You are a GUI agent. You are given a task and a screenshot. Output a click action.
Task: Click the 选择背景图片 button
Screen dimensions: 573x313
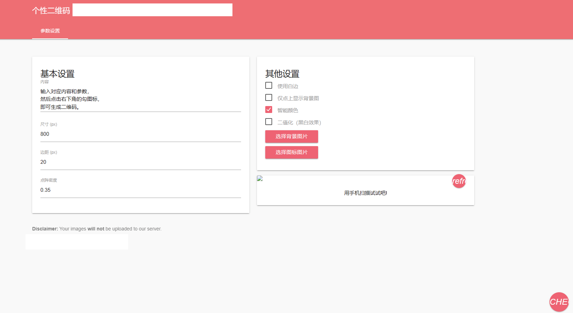tap(292, 136)
